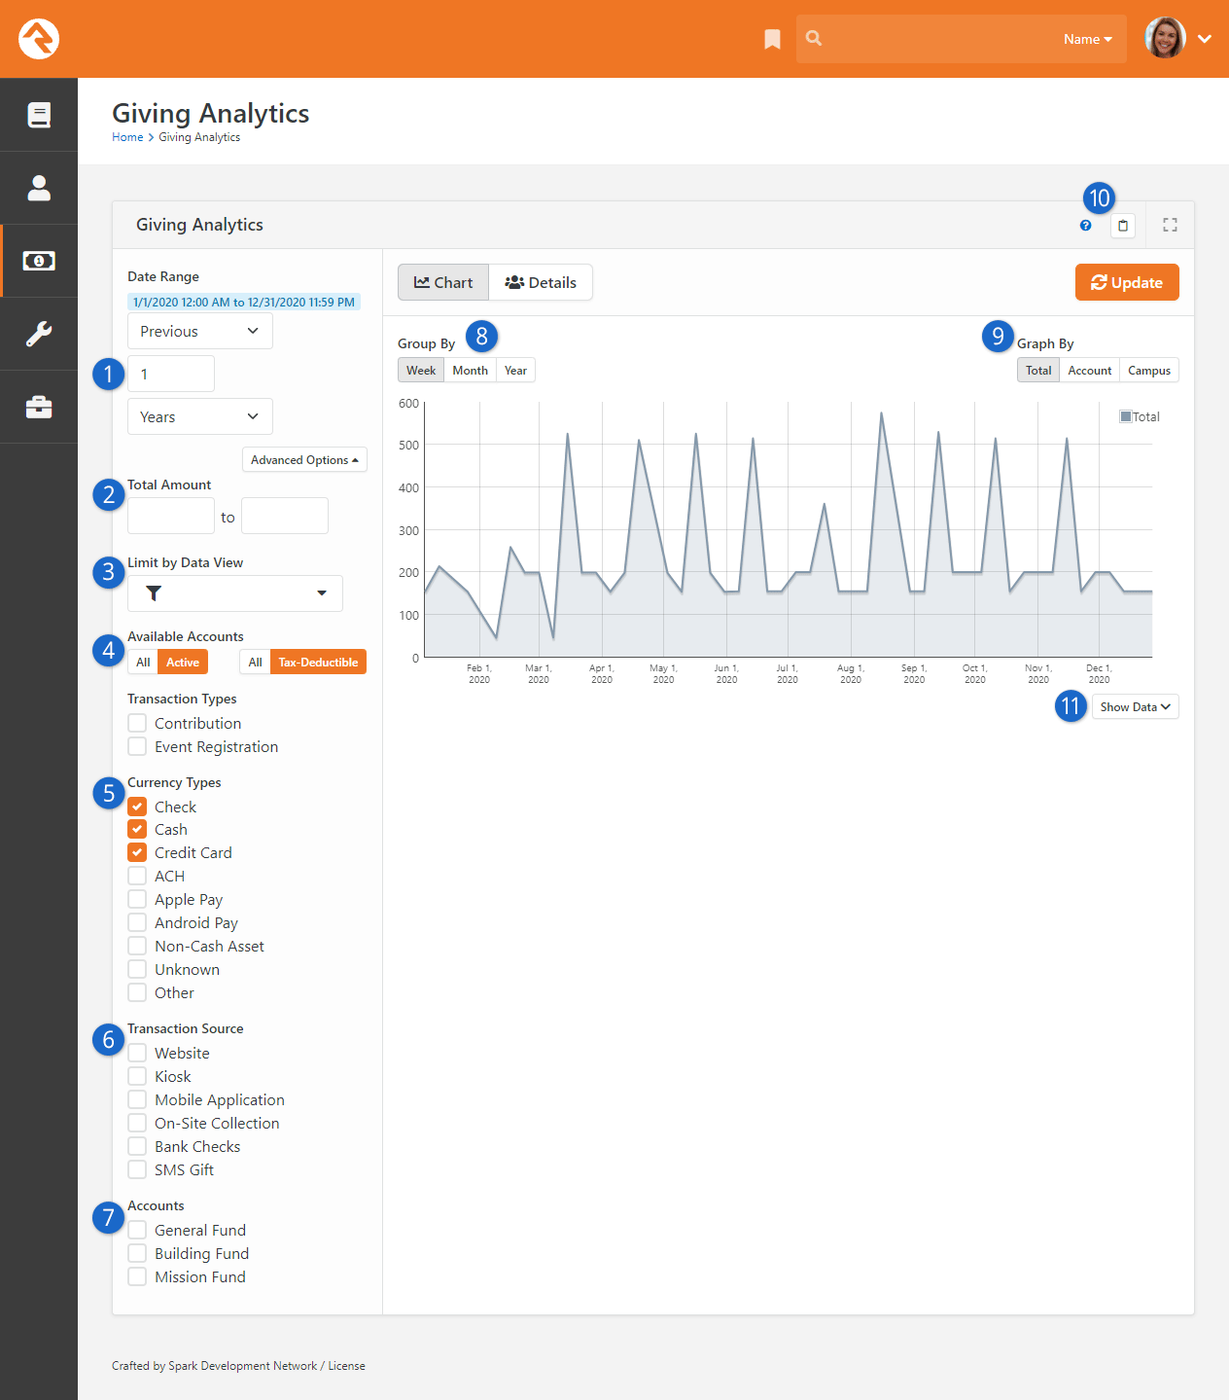Open the person sidebar icon
Image resolution: width=1229 pixels, height=1400 pixels.
(x=39, y=188)
